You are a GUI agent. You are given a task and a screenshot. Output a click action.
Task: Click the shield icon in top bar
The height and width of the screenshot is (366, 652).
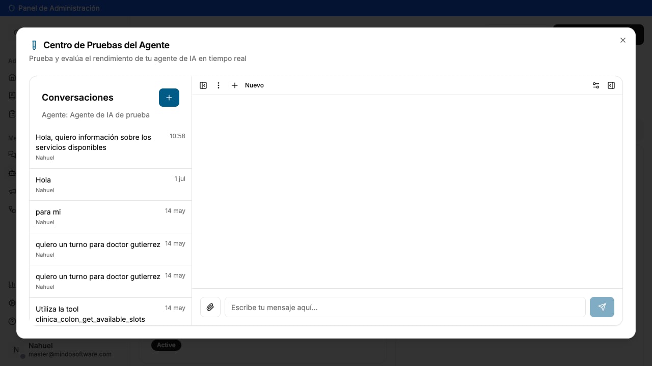[12, 8]
